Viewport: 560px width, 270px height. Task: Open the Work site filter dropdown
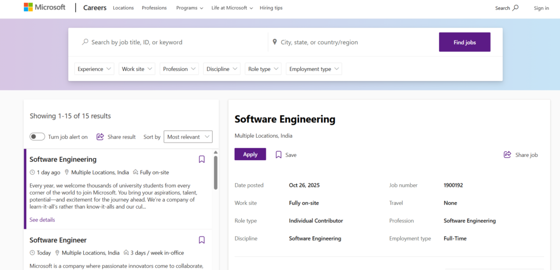pyautogui.click(x=137, y=69)
